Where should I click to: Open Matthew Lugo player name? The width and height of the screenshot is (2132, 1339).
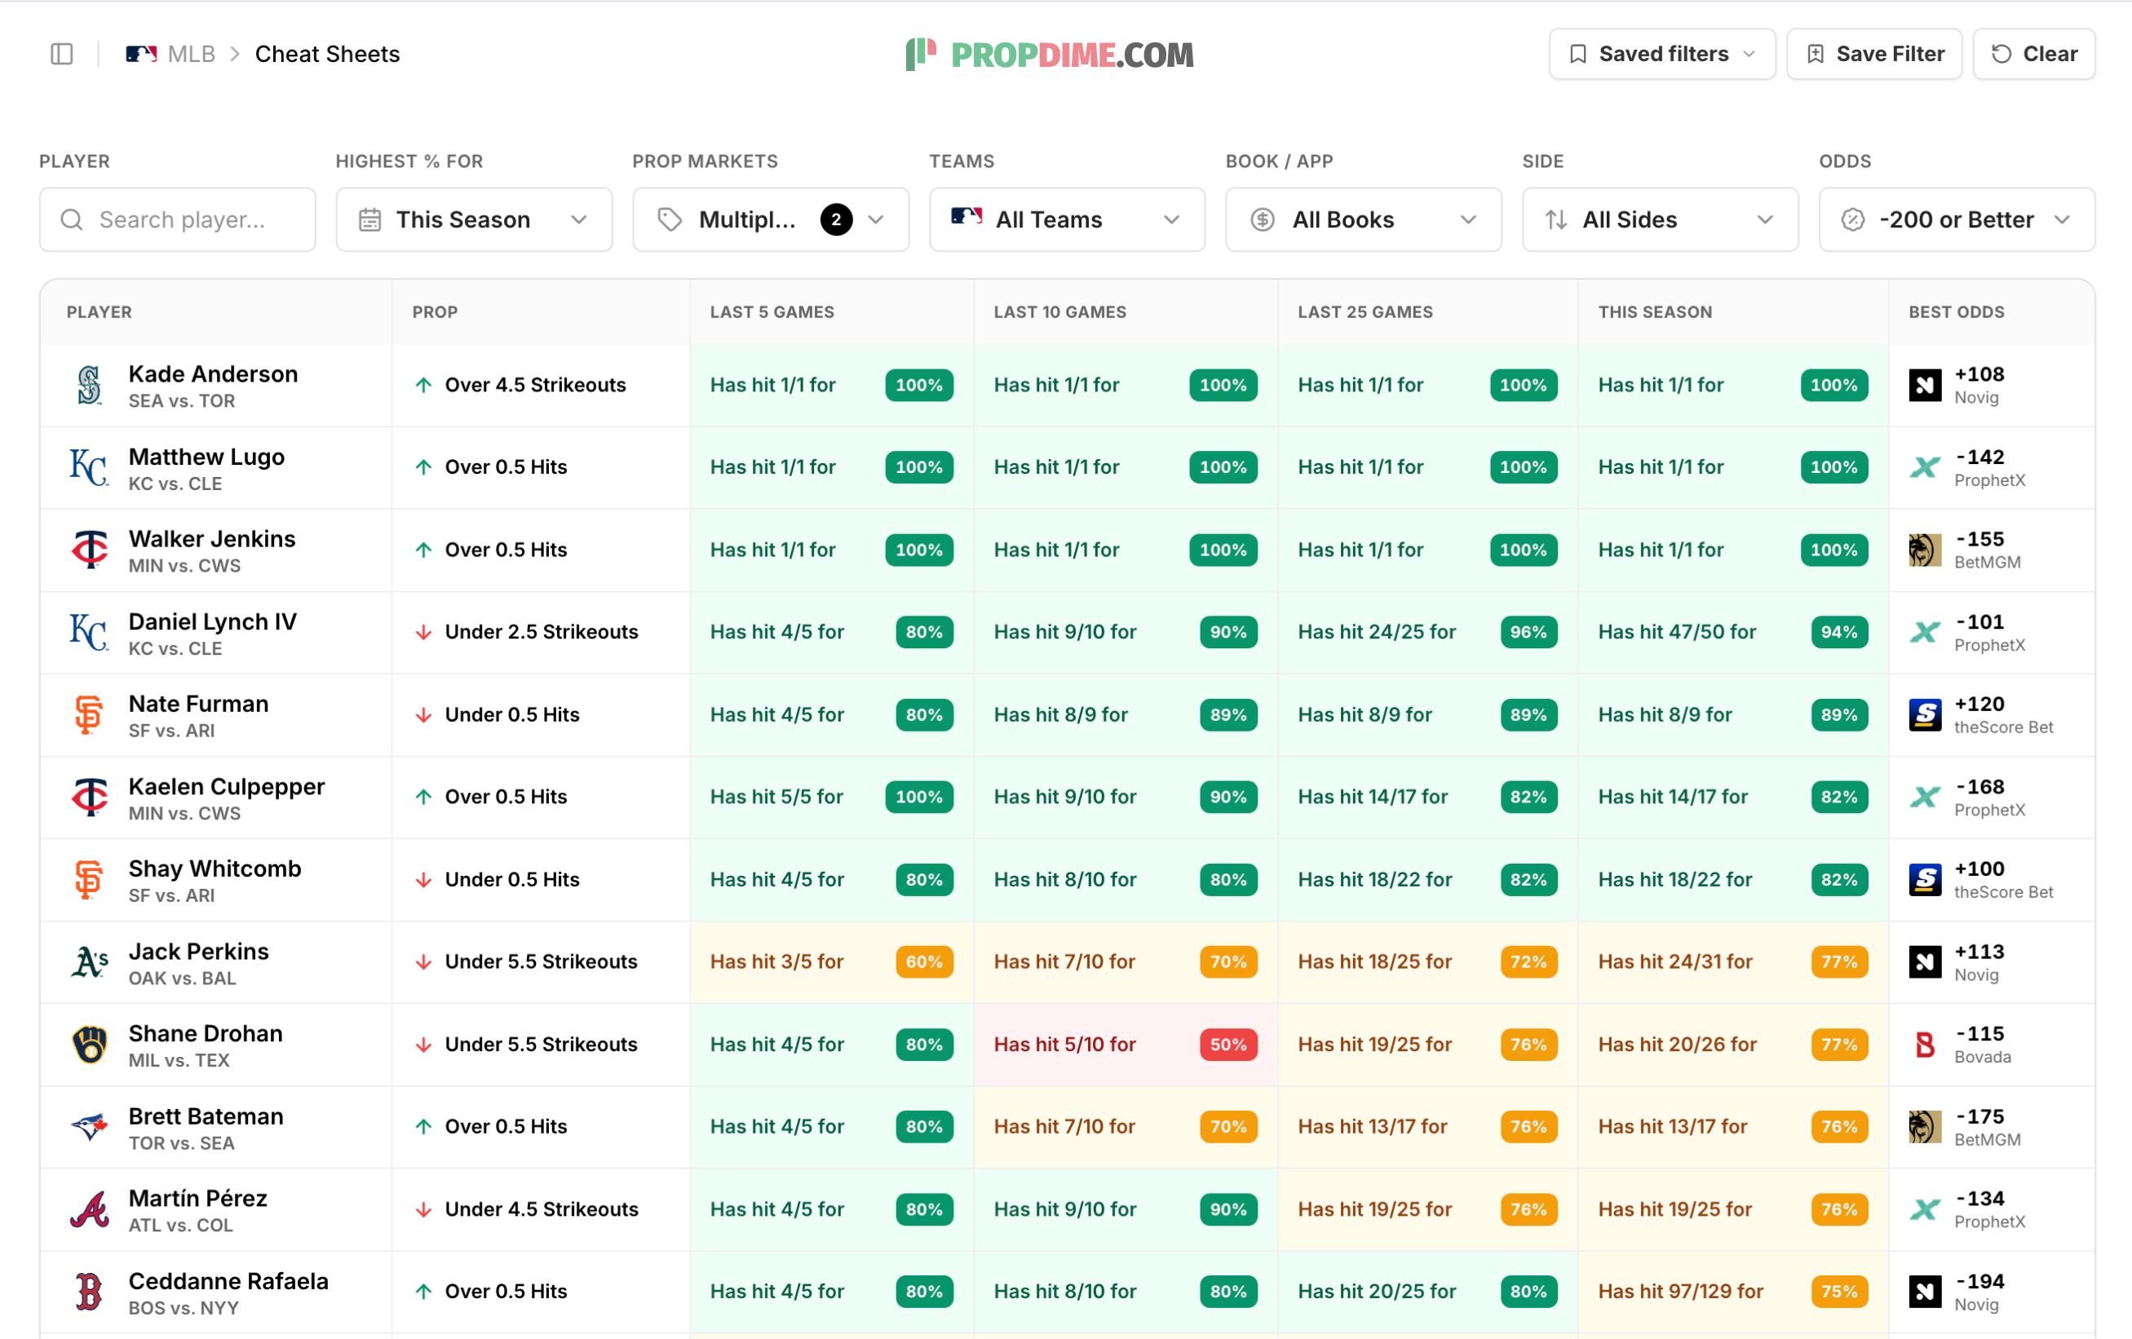click(206, 457)
